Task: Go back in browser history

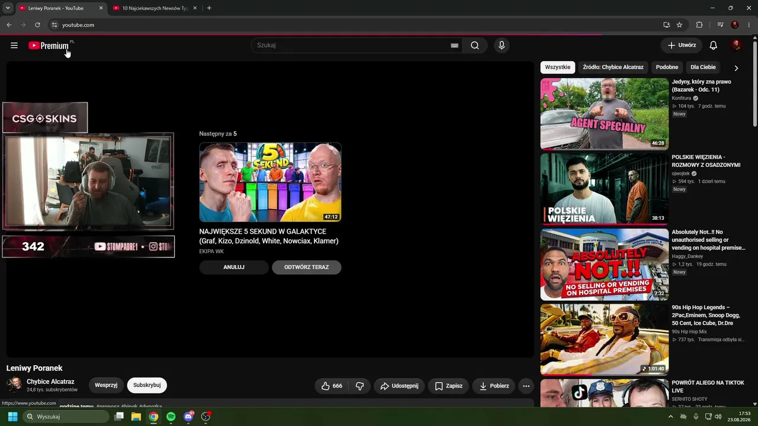Action: coord(9,25)
